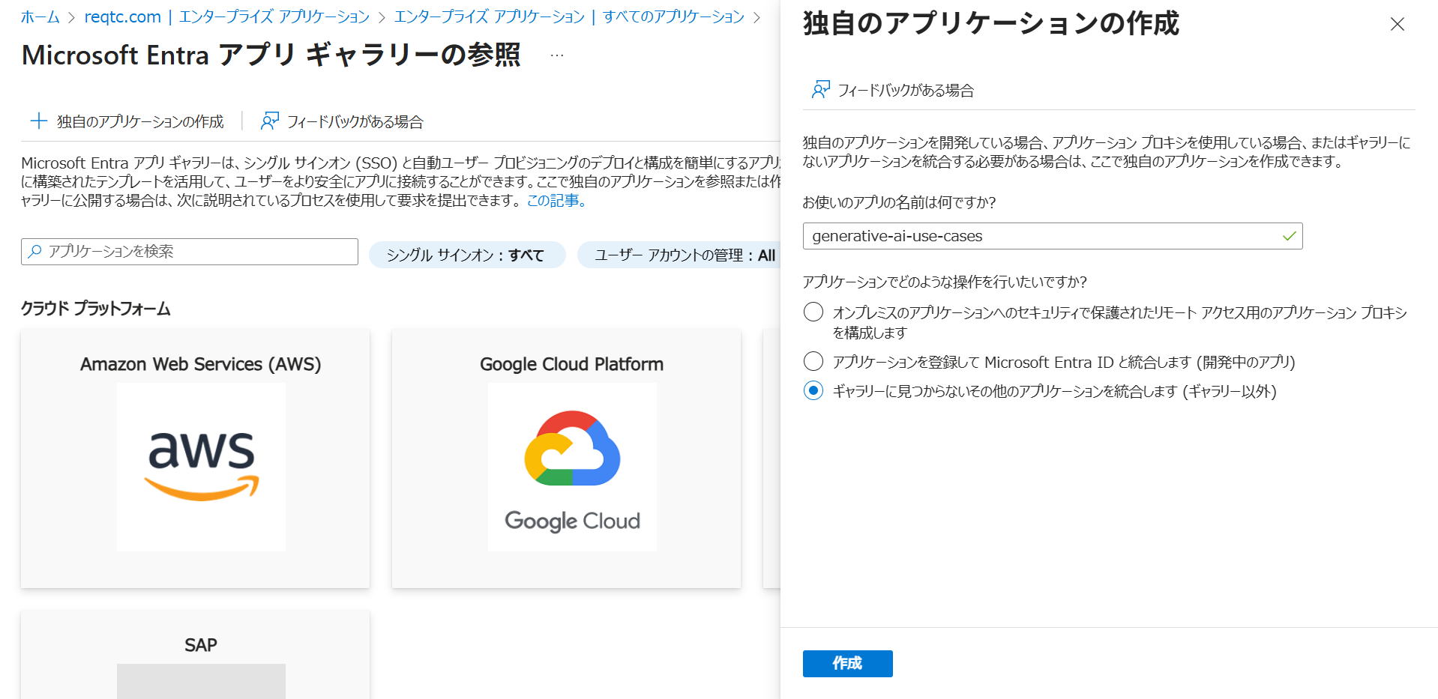This screenshot has width=1438, height=699.
Task: Close the create application panel with X
Action: (1397, 24)
